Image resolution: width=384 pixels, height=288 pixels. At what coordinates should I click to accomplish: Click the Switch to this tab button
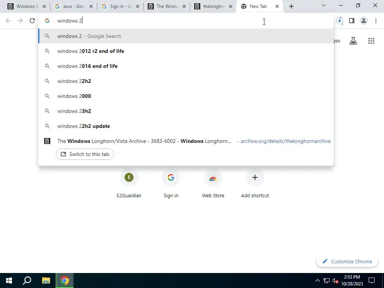pos(85,154)
